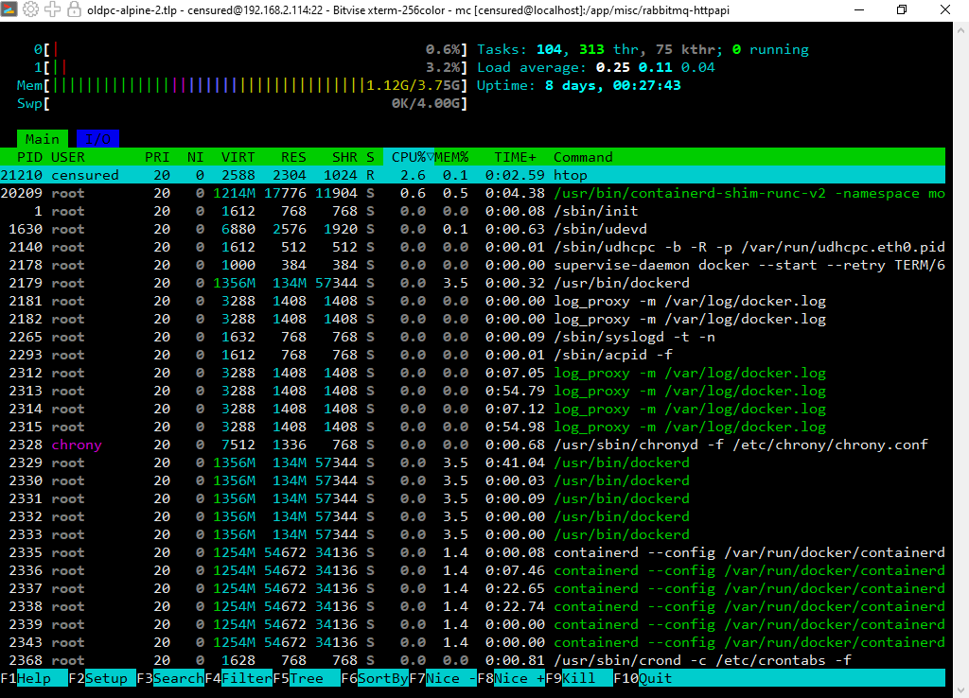
Task: Open Setup with the F2 button
Action: coord(102,678)
